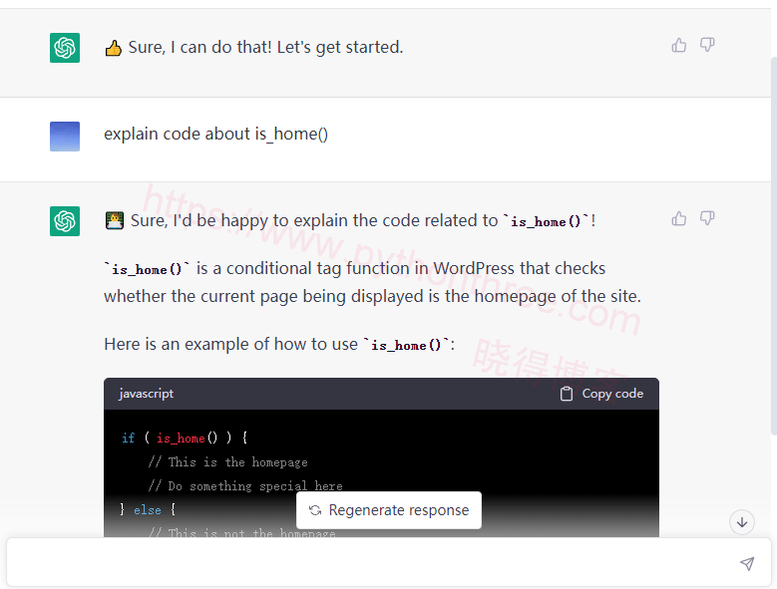Click the ChatGPT avatar beside the first reply
Viewport: 777px width, 589px height.
[65, 48]
